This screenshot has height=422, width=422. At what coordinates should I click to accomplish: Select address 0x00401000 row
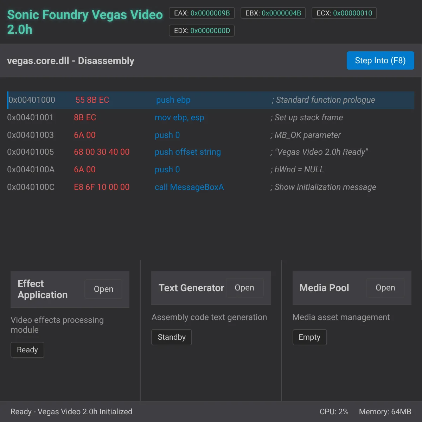coord(211,100)
